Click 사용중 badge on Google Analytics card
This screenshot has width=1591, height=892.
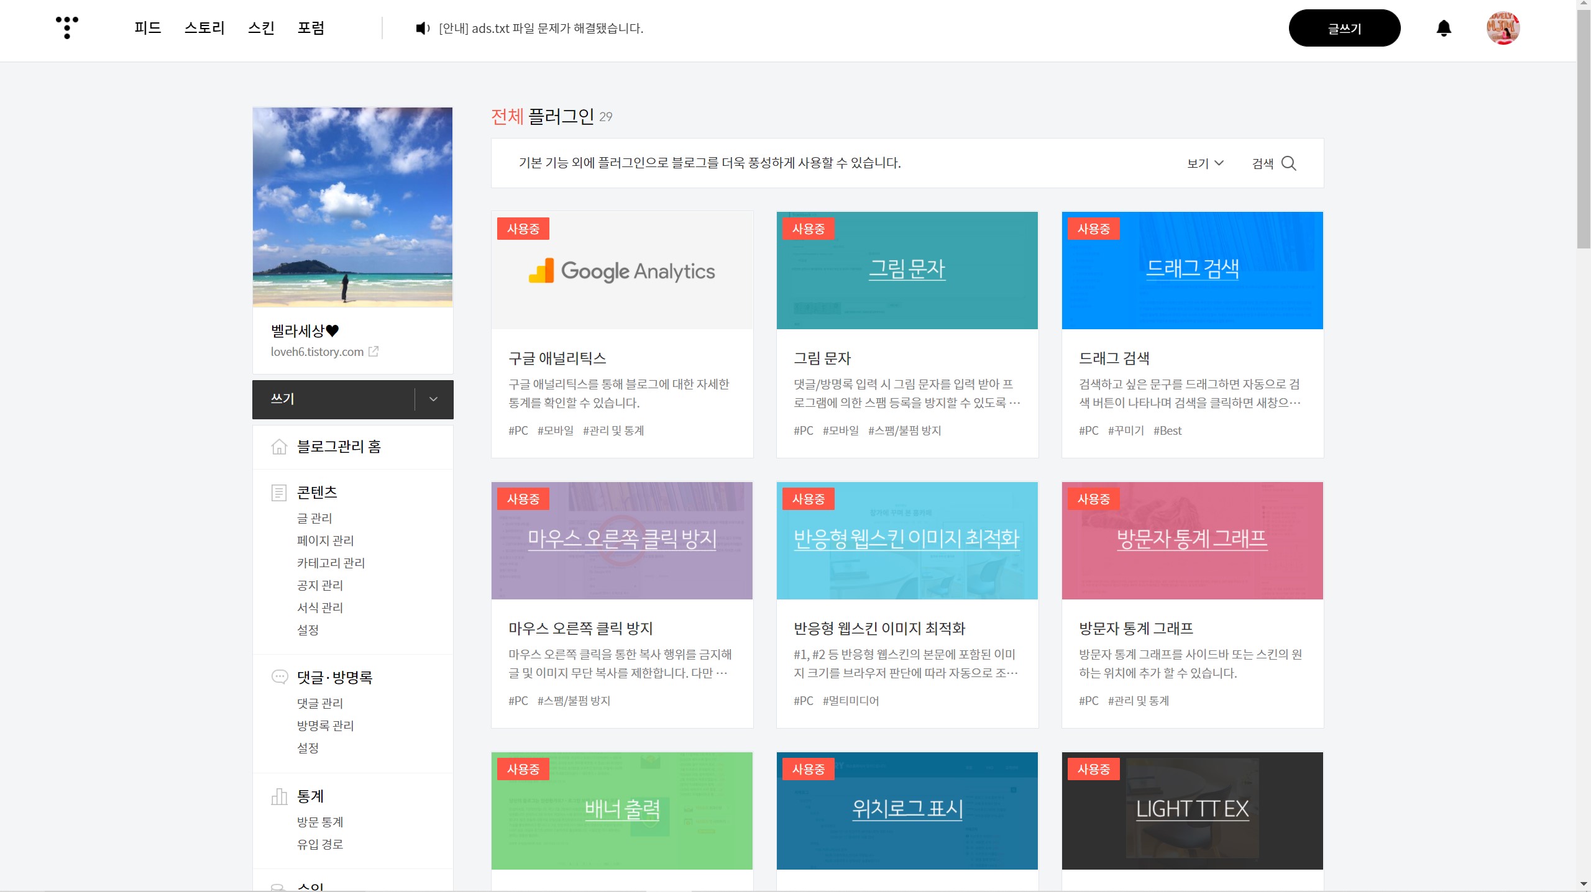[x=523, y=229]
